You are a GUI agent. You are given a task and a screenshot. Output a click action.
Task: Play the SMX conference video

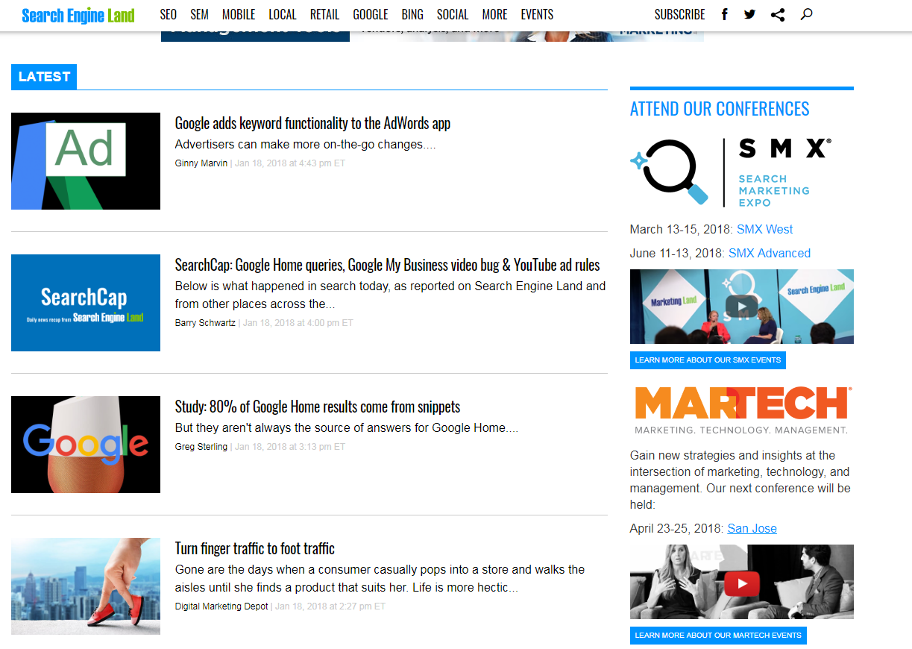(742, 307)
